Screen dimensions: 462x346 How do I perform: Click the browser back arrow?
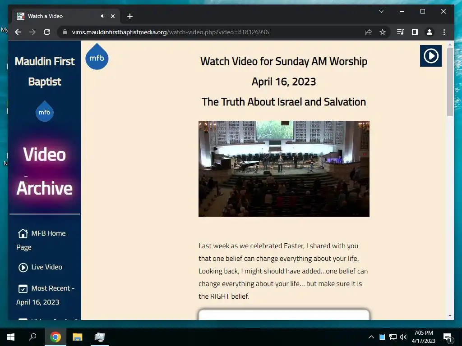[x=18, y=32]
